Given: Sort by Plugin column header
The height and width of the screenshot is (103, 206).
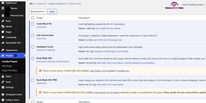Looking at the screenshot, I should pos(40,18).
